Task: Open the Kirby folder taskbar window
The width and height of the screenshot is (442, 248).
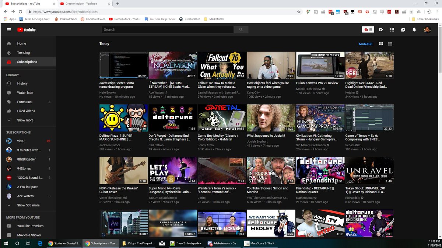Action: (138, 244)
